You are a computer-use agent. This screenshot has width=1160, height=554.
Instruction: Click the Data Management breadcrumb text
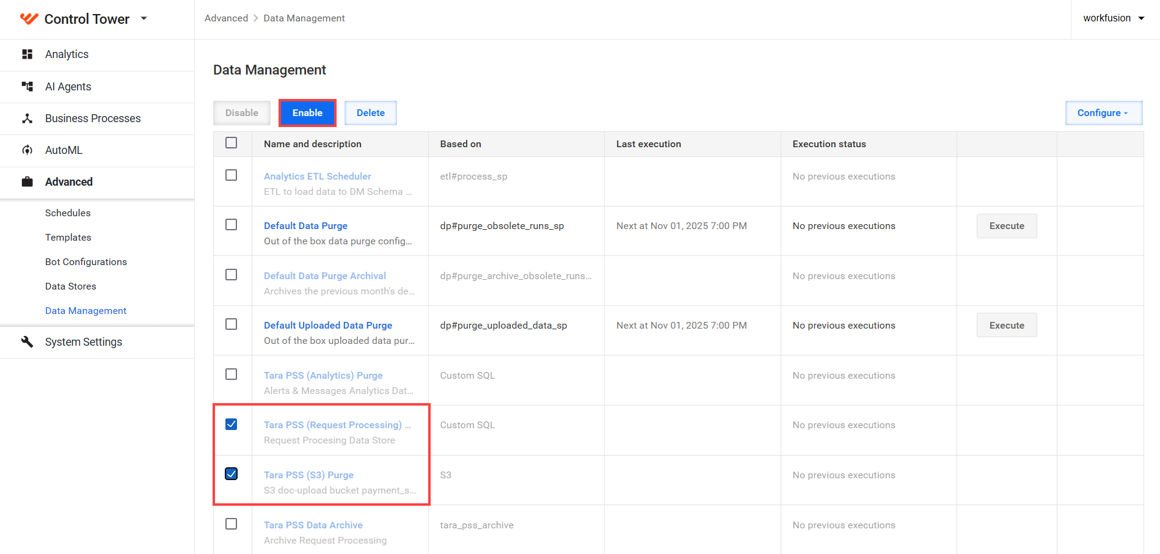pyautogui.click(x=304, y=18)
